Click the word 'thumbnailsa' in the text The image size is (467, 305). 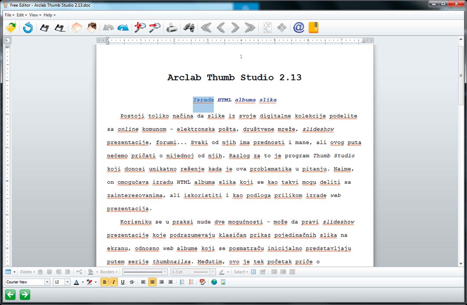172,262
